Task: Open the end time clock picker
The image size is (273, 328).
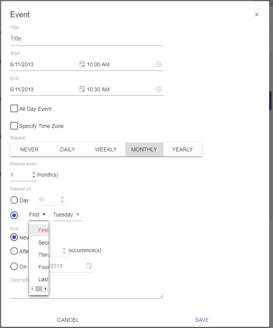Action: (159, 89)
